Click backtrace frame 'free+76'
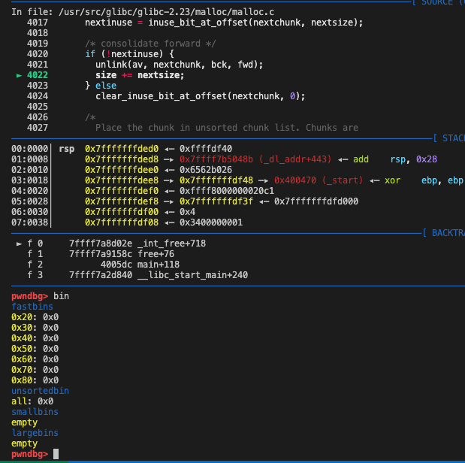Image resolution: width=465 pixels, height=463 pixels. tap(156, 254)
